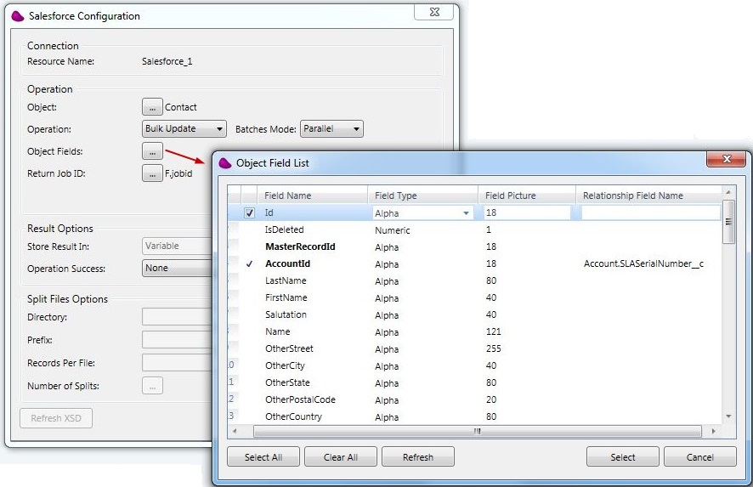Select the OtherState field row

click(x=474, y=382)
